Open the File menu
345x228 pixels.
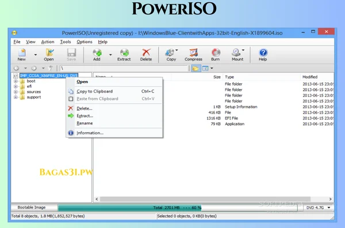pyautogui.click(x=17, y=42)
